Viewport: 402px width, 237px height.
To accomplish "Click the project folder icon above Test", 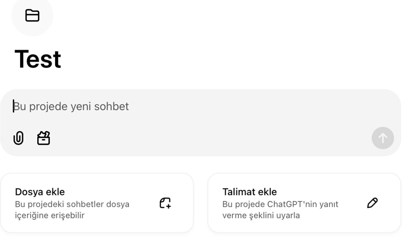I will 32,16.
